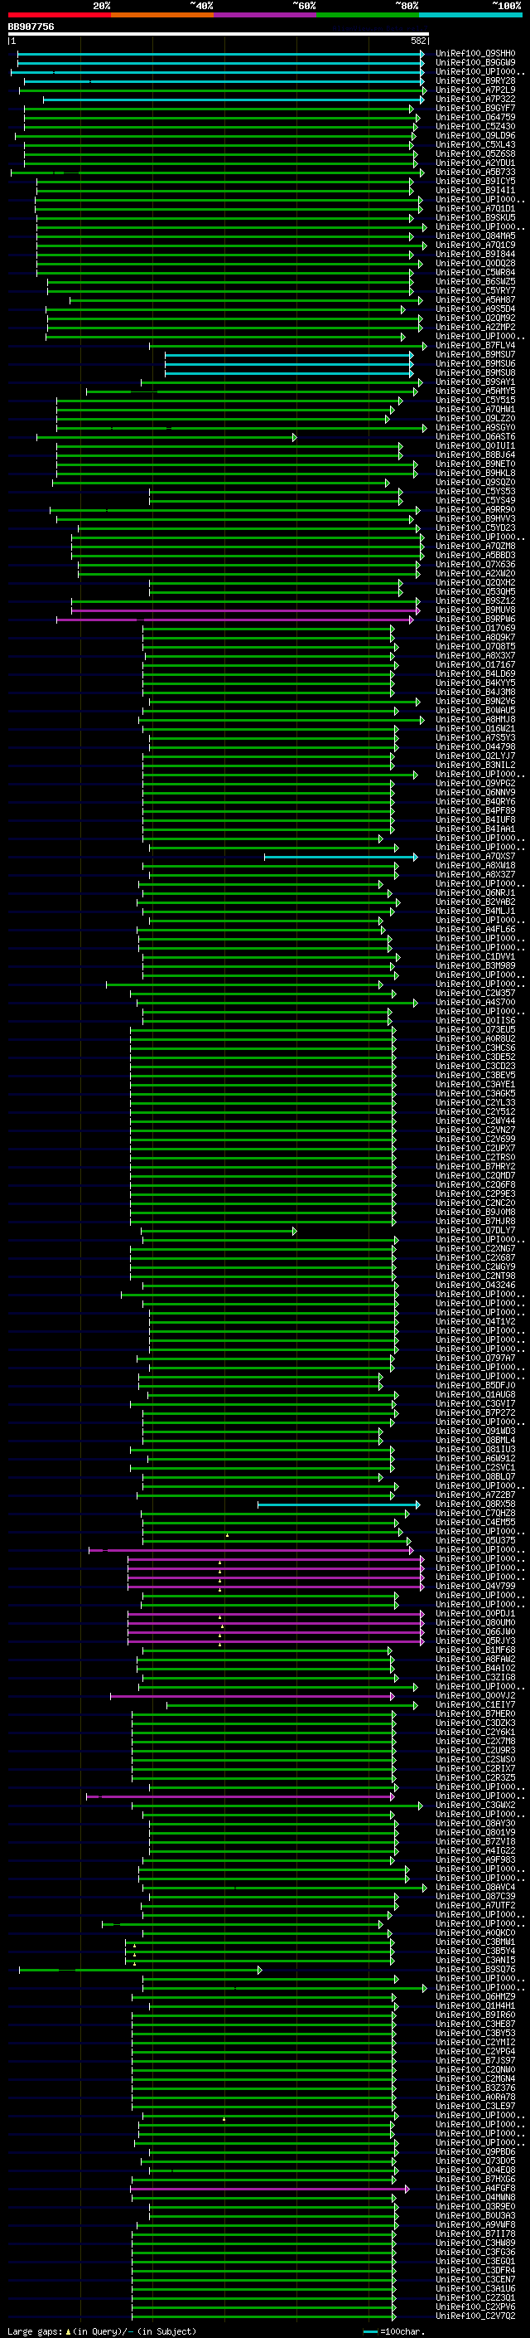Click the Large gaps legend text
The width and height of the screenshot is (530, 2338).
click(102, 2331)
